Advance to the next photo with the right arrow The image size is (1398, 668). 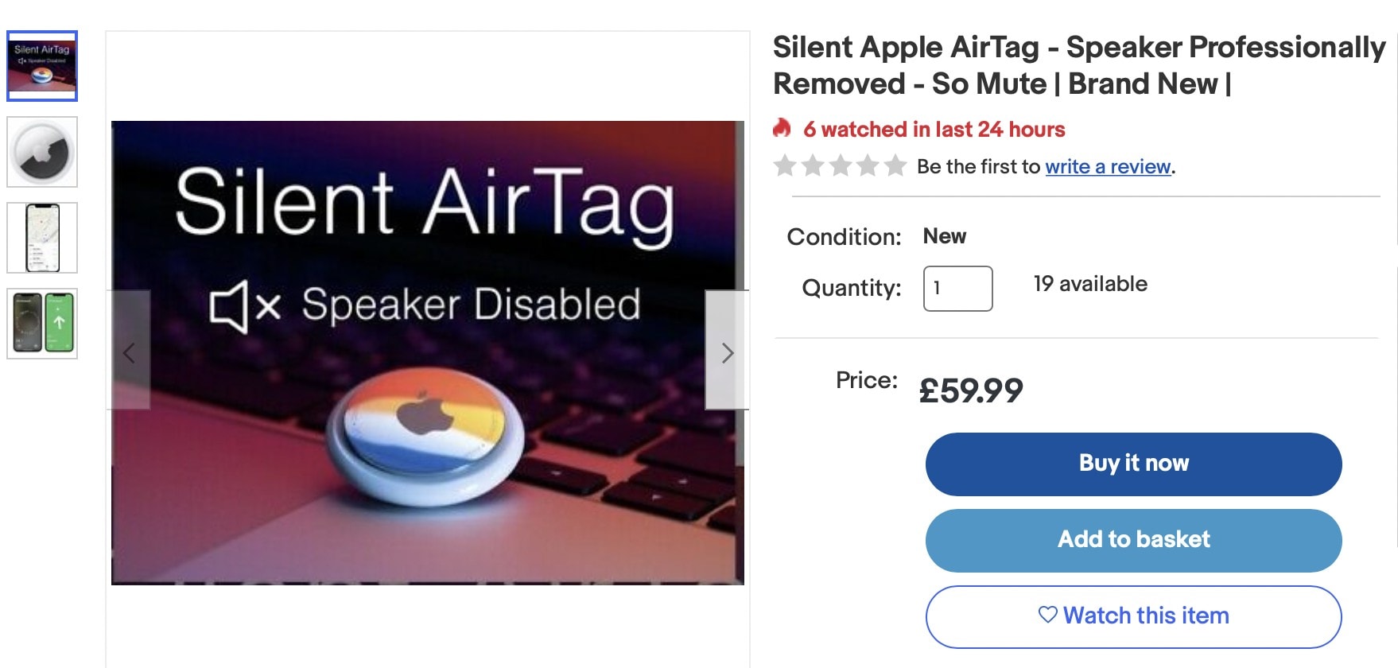click(x=727, y=353)
